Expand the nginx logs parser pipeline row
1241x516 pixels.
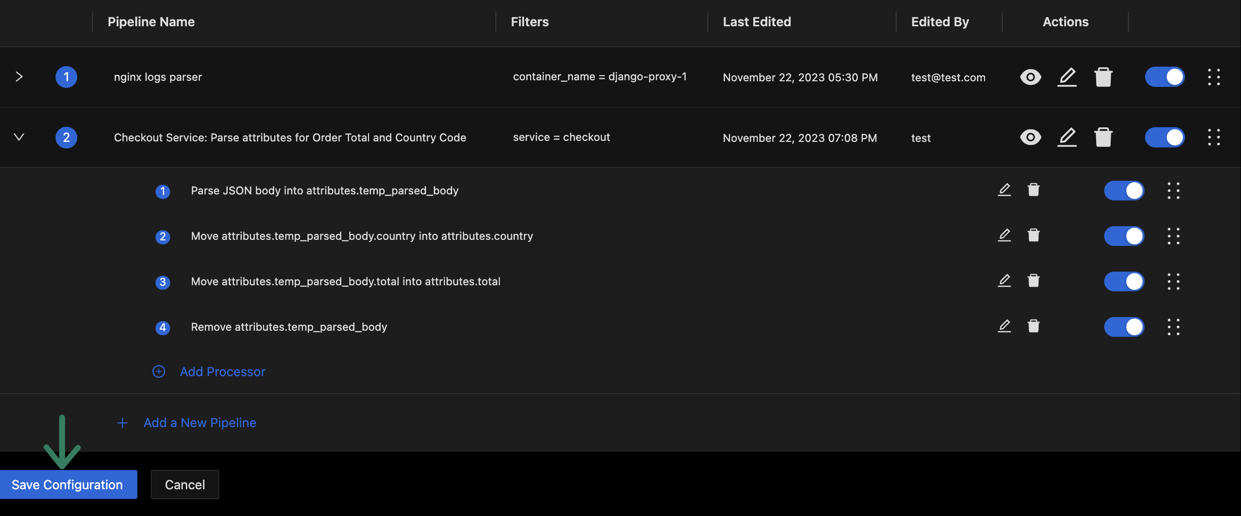click(19, 77)
